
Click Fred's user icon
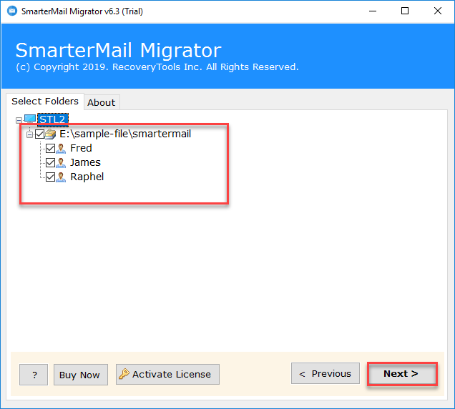pyautogui.click(x=61, y=148)
